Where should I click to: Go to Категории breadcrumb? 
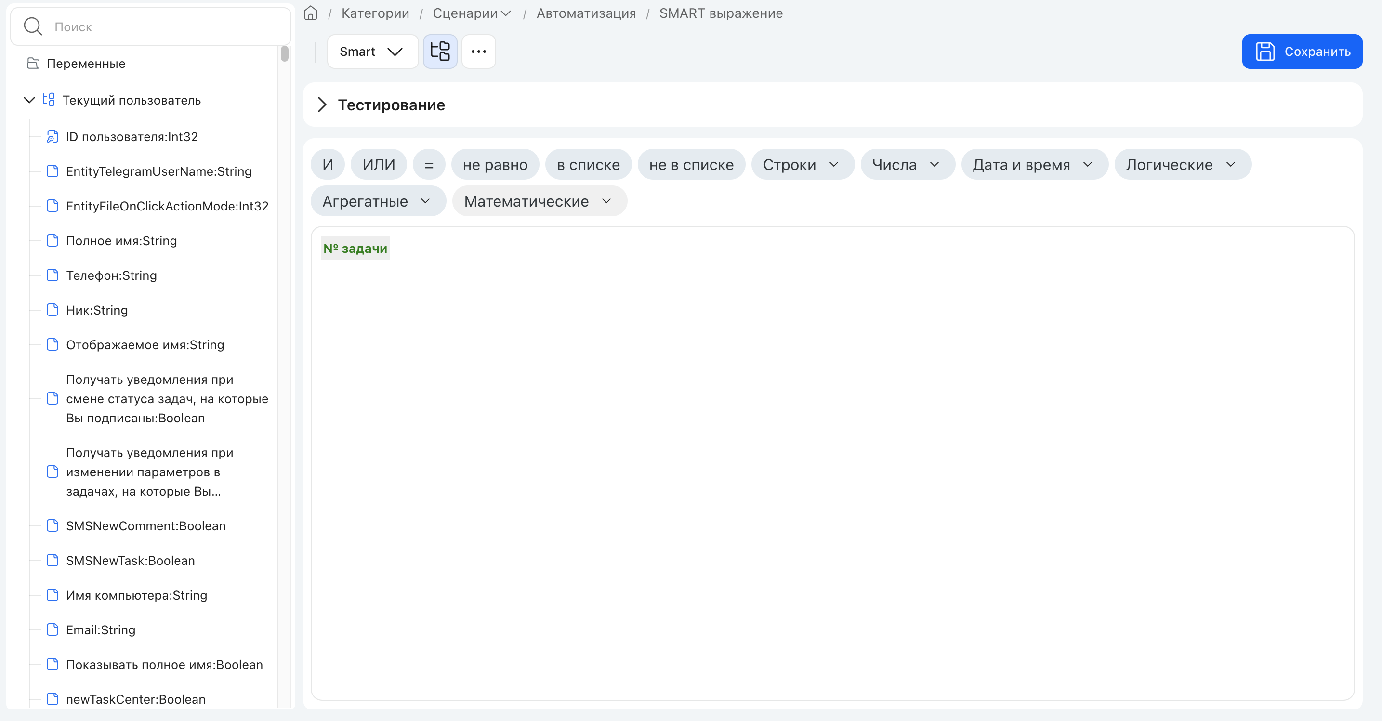pos(375,13)
